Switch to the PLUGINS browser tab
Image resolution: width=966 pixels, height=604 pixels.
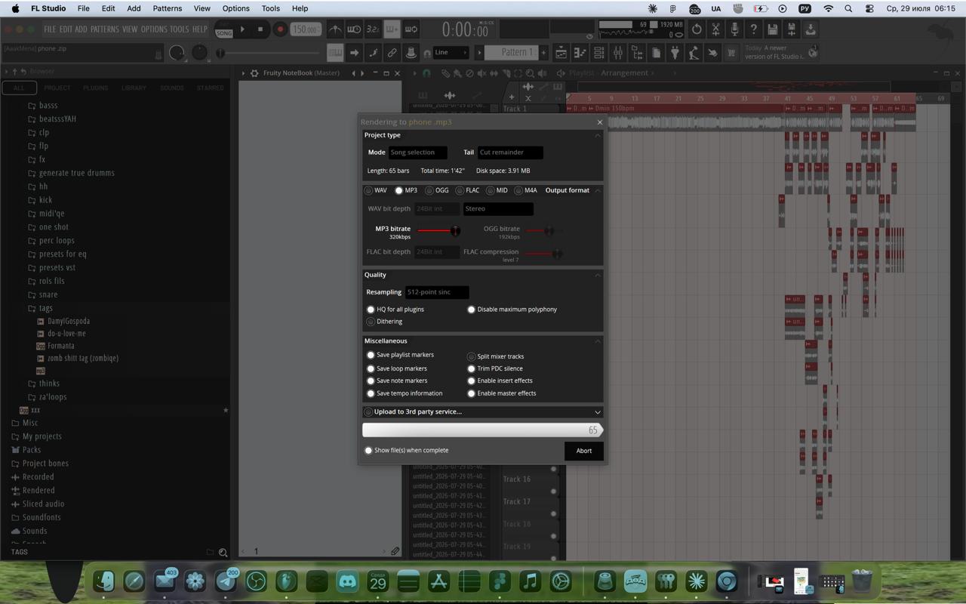96,88
